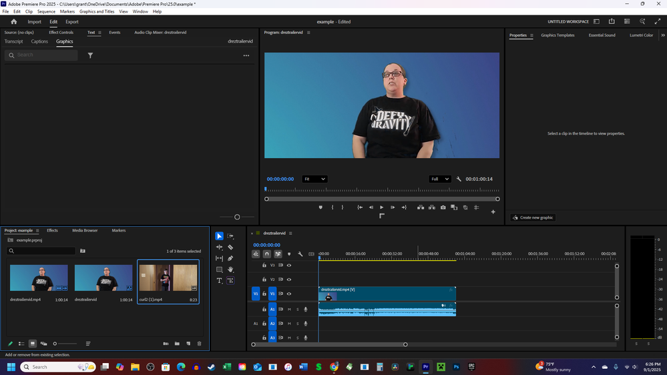Viewport: 667px width, 375px height.
Task: Select the Razor tool
Action: [230, 247]
